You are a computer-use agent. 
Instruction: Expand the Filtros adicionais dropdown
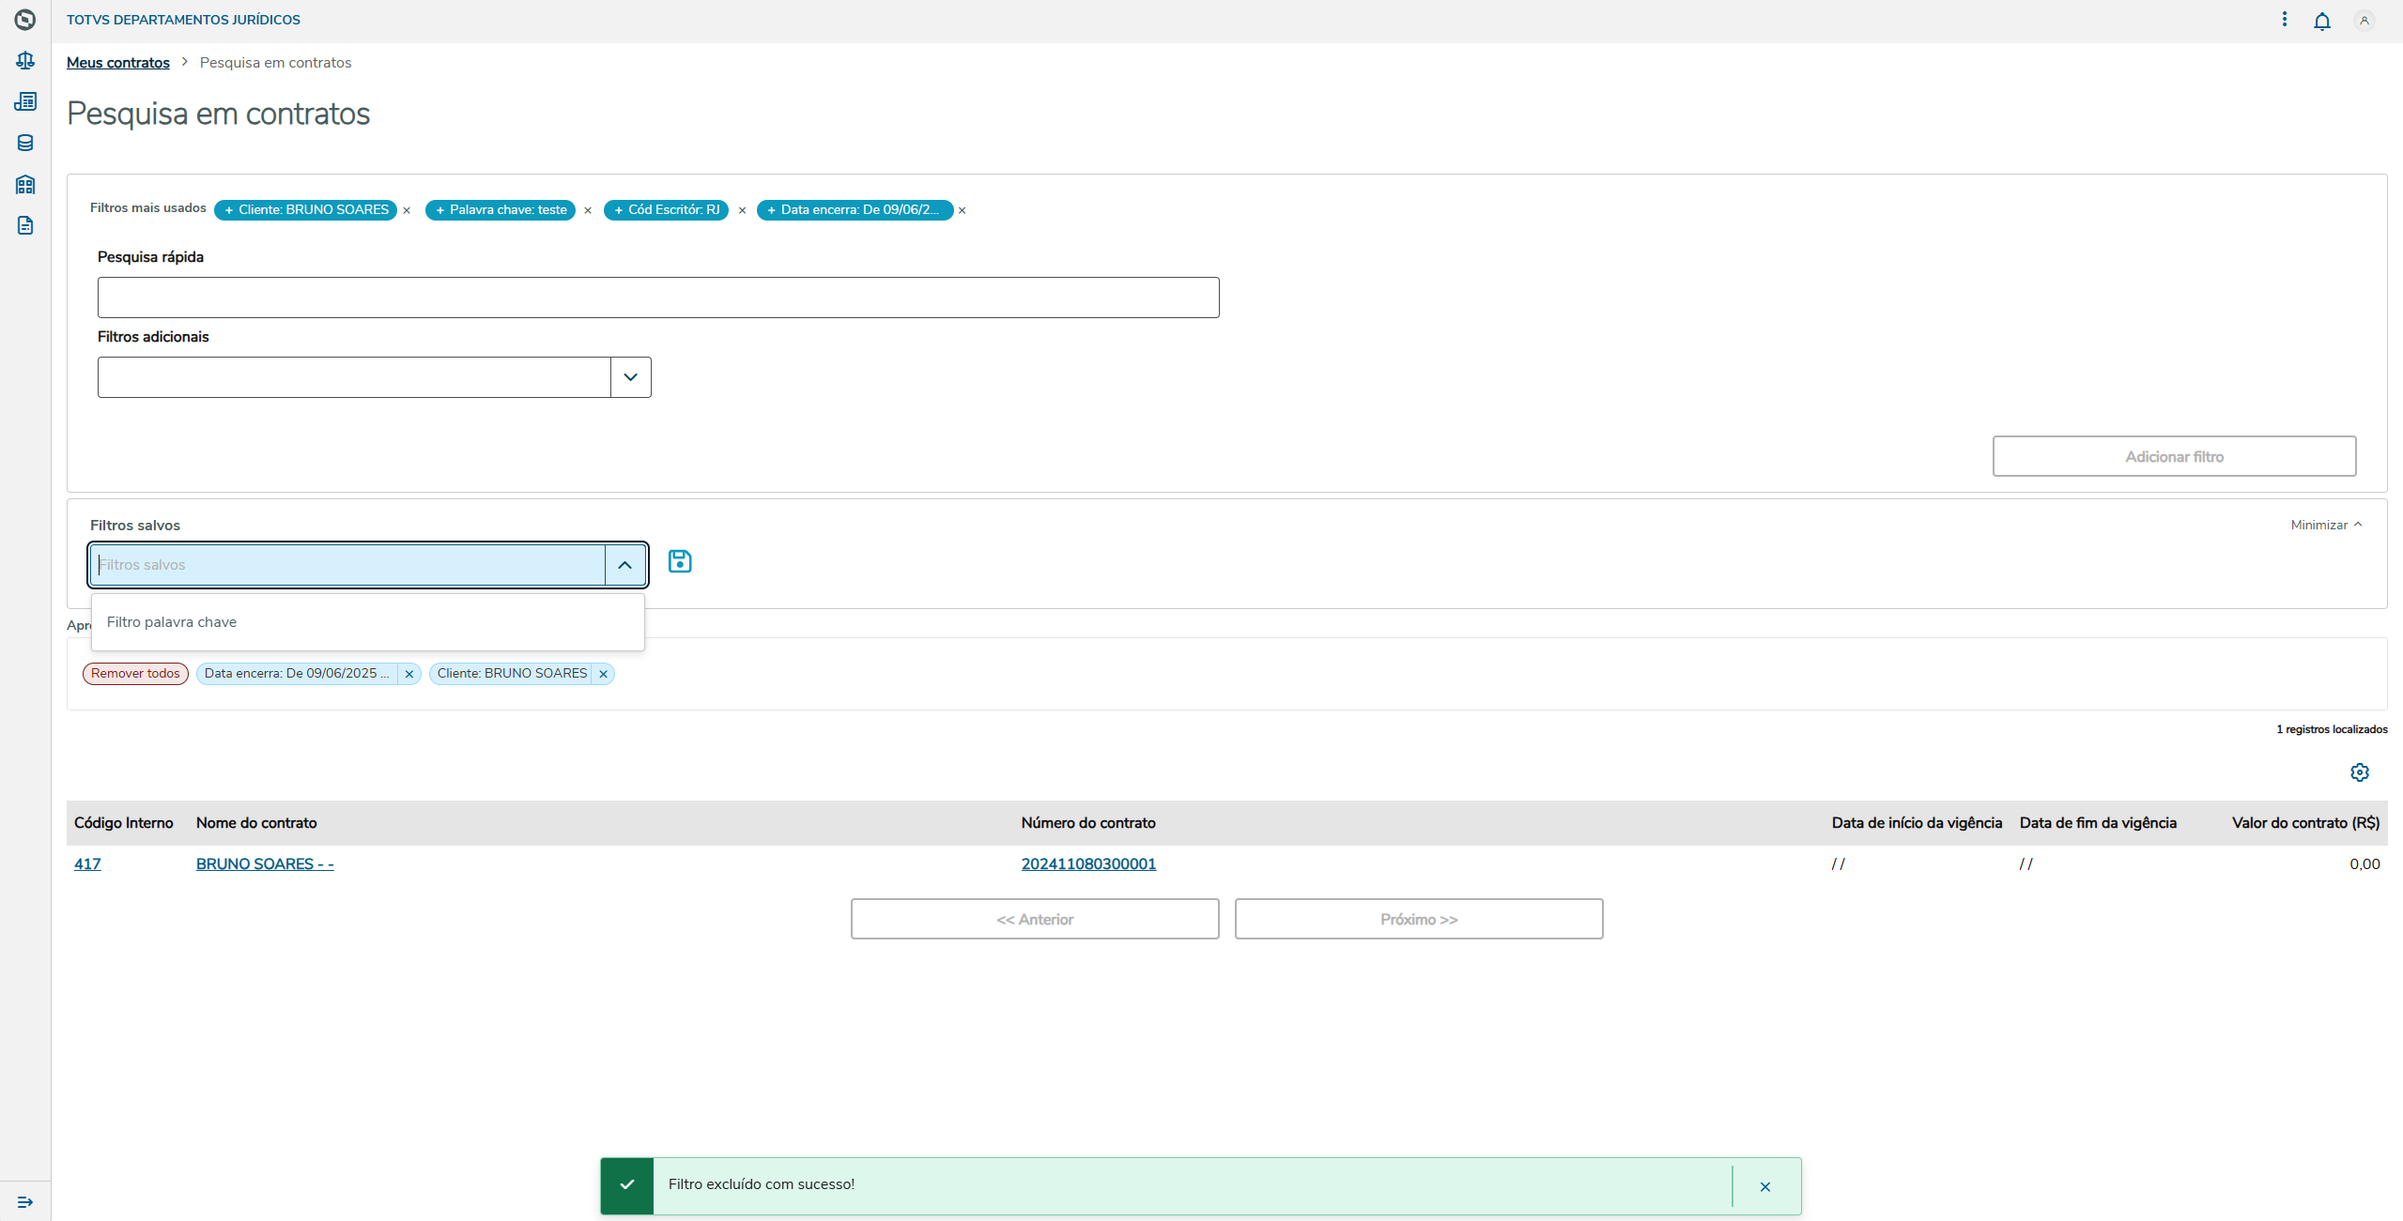[630, 377]
